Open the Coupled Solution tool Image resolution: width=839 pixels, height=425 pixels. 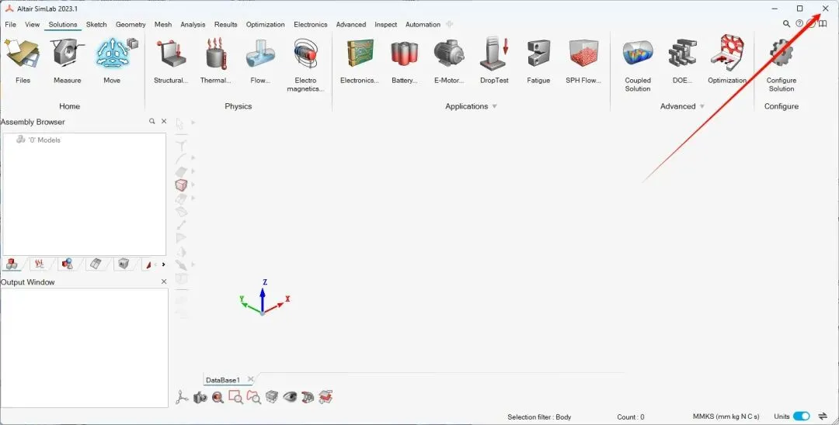pyautogui.click(x=638, y=65)
